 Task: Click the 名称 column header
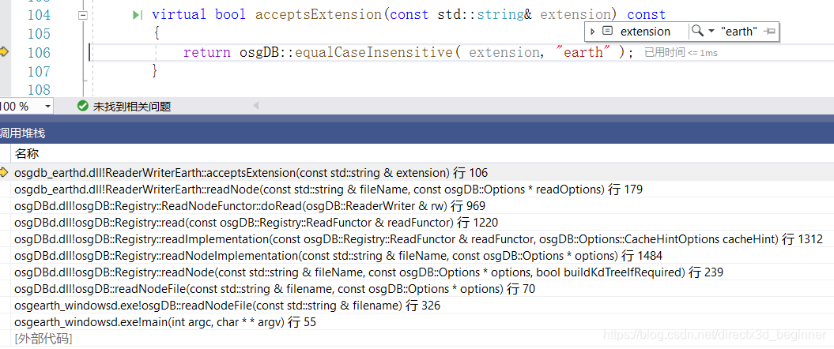[27, 154]
